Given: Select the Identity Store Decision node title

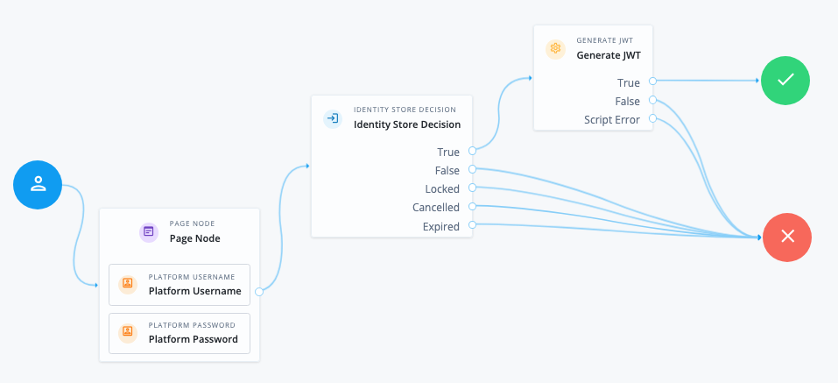Looking at the screenshot, I should coord(406,124).
